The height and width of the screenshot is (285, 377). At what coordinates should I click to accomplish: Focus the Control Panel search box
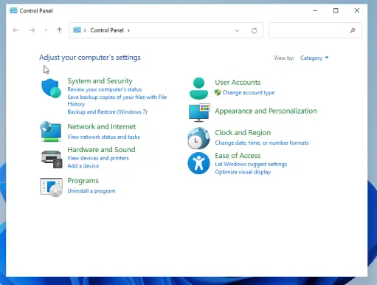[315, 30]
